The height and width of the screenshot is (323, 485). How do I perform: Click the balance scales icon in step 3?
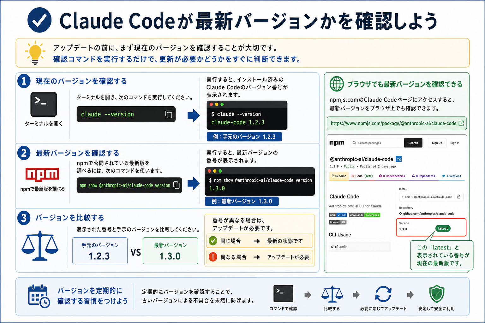[x=40, y=246]
